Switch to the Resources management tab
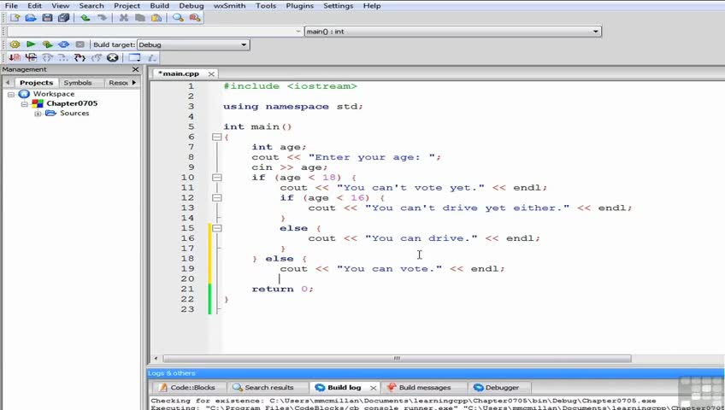This screenshot has height=410, width=725. coord(118,83)
